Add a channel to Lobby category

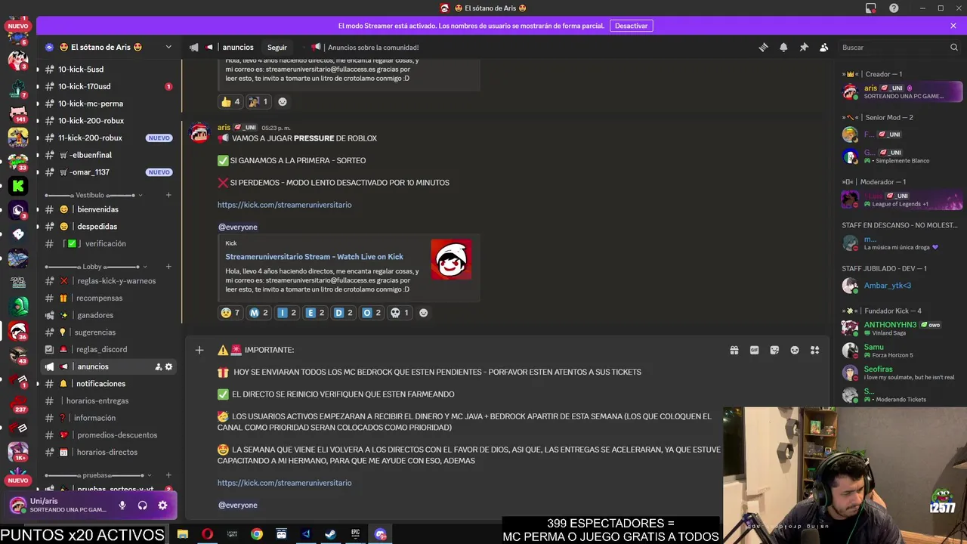pyautogui.click(x=168, y=267)
